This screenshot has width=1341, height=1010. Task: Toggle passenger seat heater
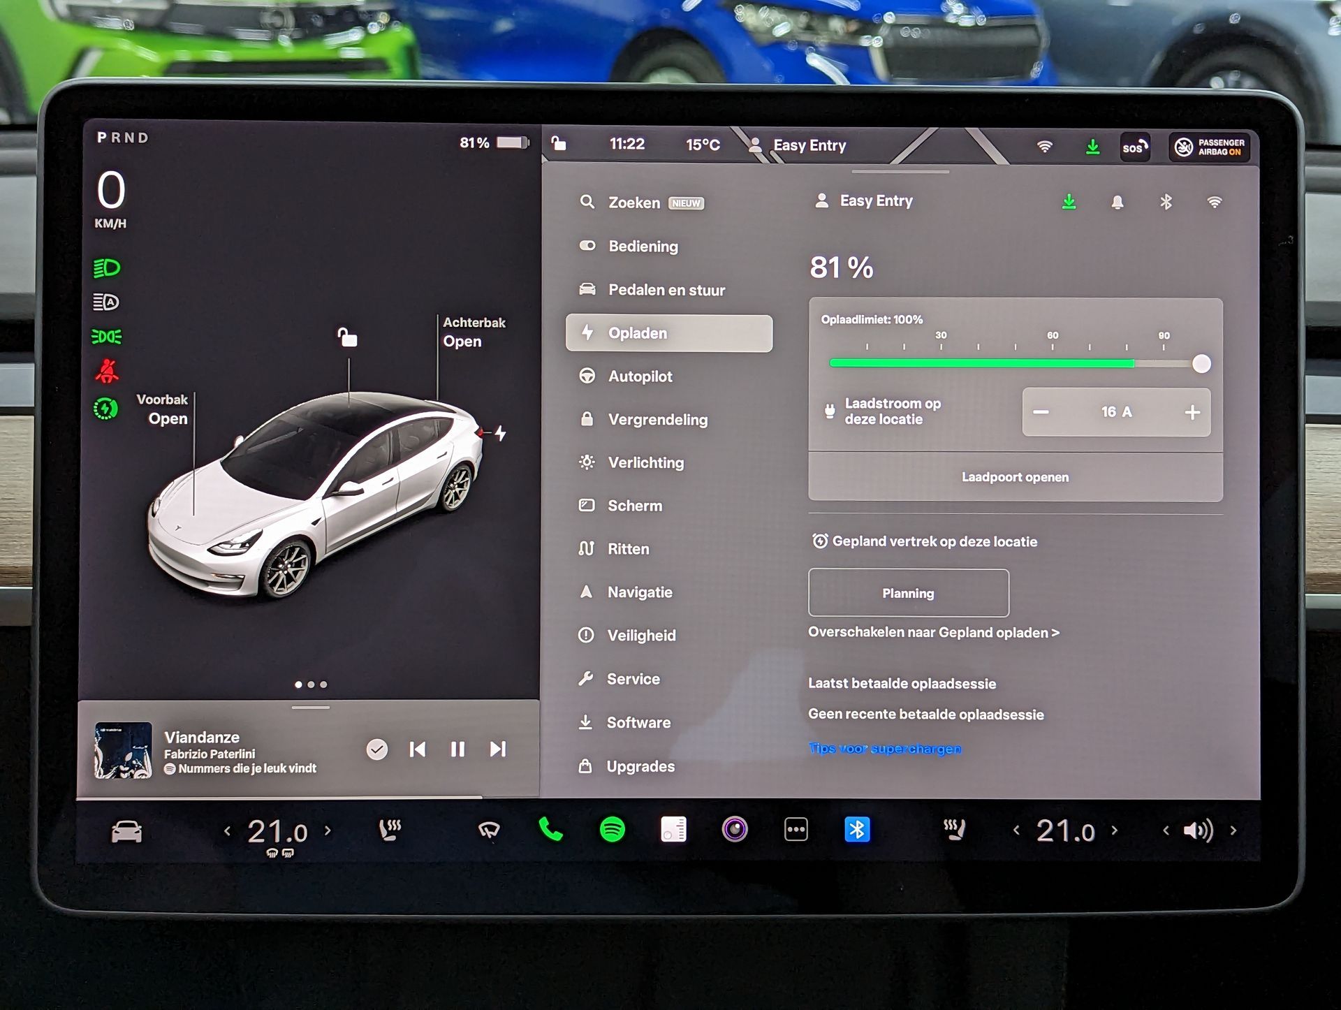[954, 830]
